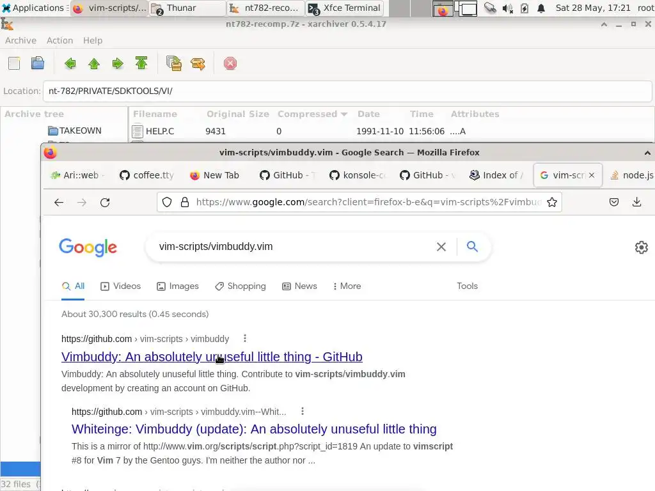Select the Shopping results tab
The height and width of the screenshot is (491, 655).
coord(241,286)
